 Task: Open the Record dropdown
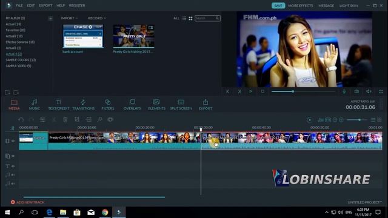coord(97,18)
